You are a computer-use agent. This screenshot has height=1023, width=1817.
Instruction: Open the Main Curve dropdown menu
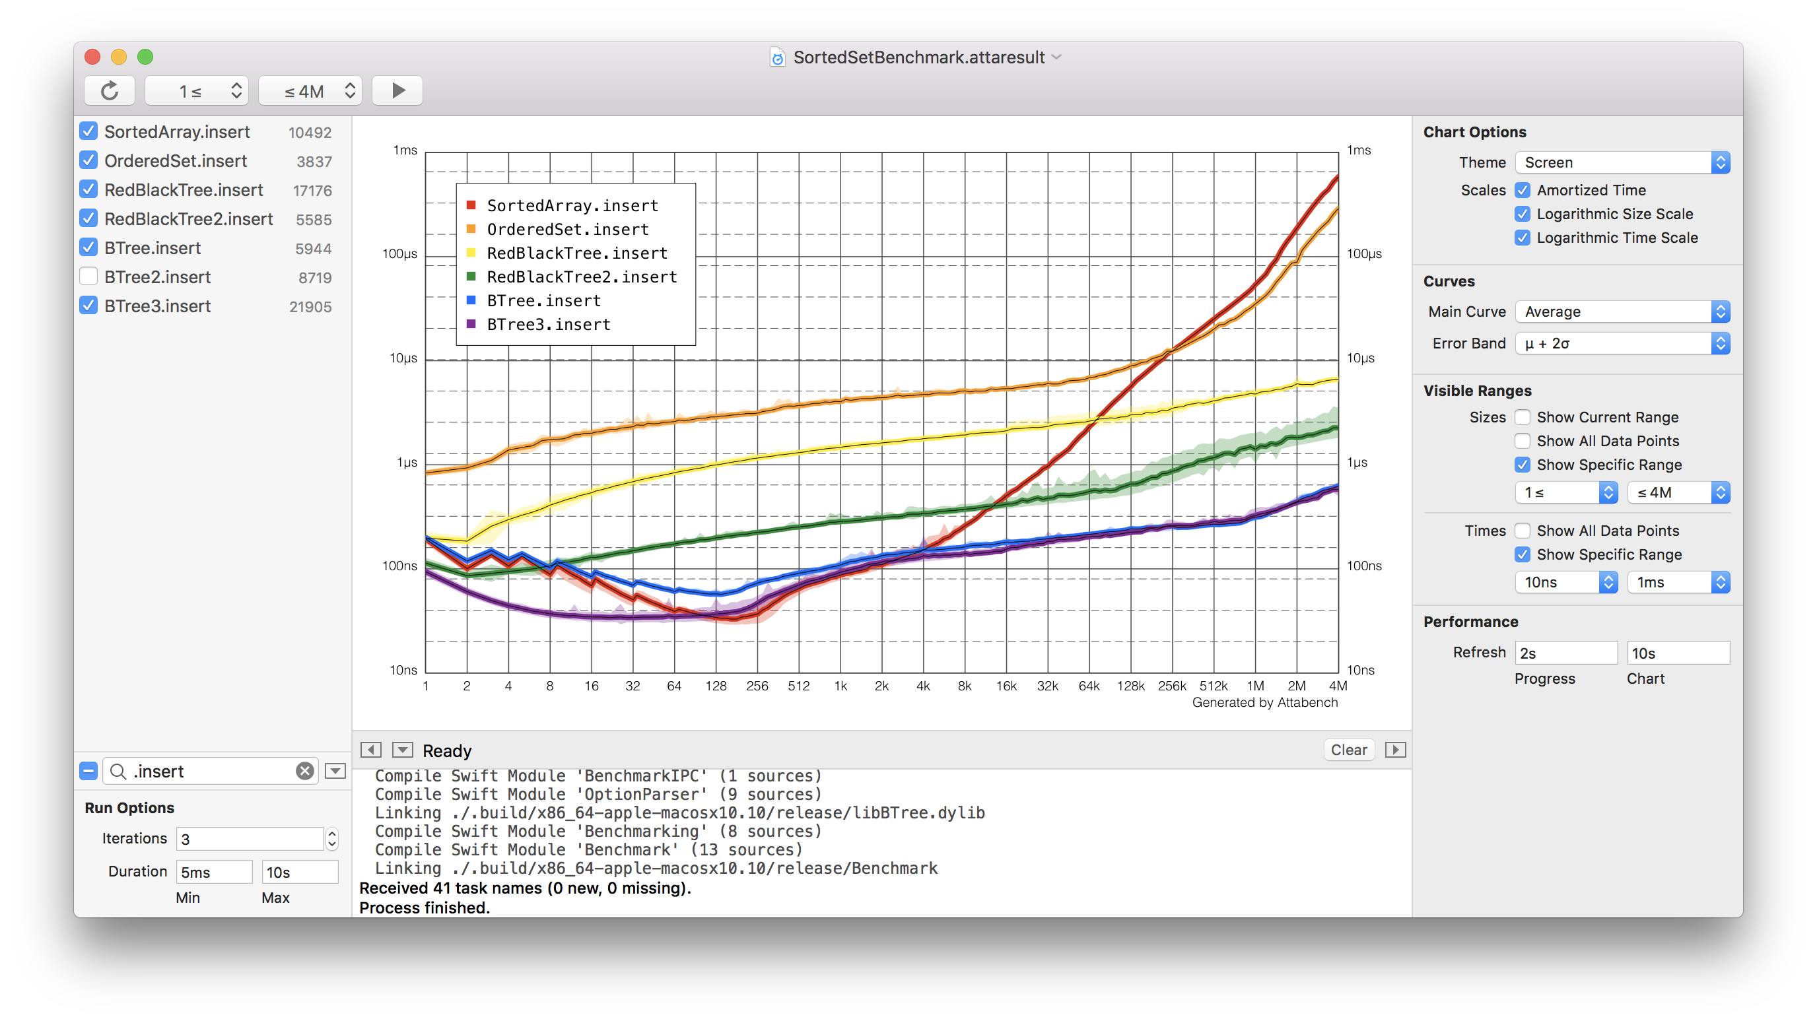pyautogui.click(x=1622, y=310)
